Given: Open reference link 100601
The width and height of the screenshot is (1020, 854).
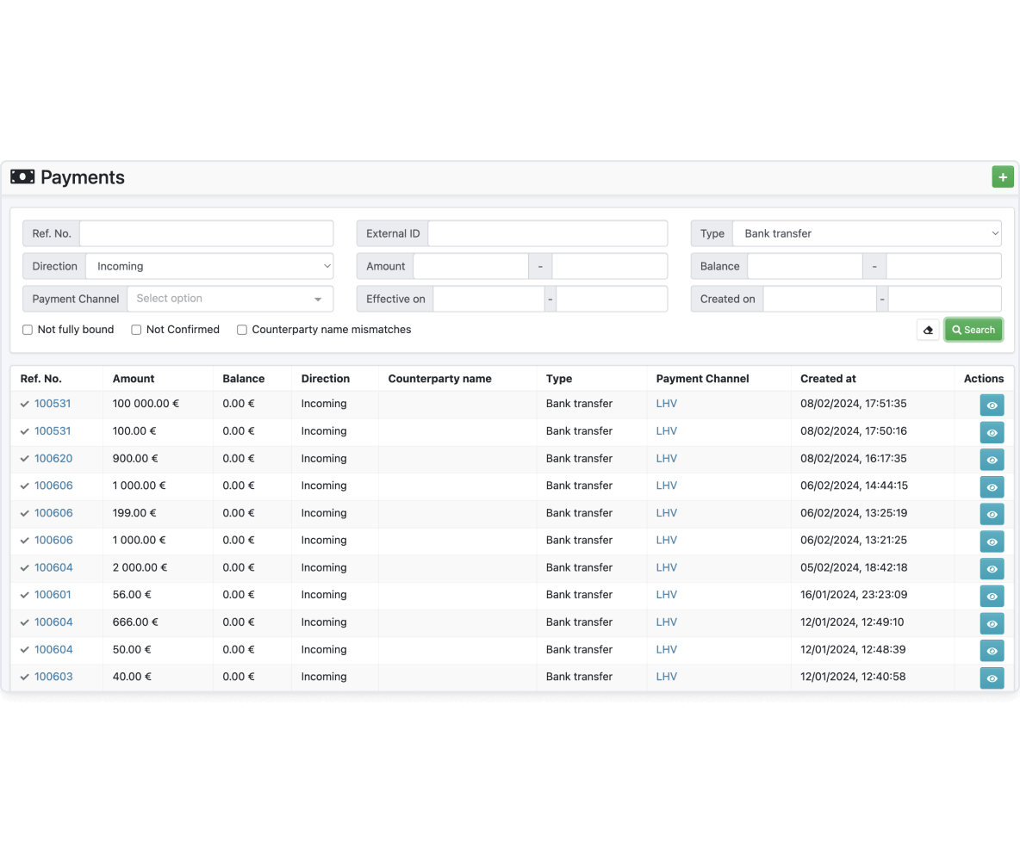Looking at the screenshot, I should pyautogui.click(x=53, y=595).
